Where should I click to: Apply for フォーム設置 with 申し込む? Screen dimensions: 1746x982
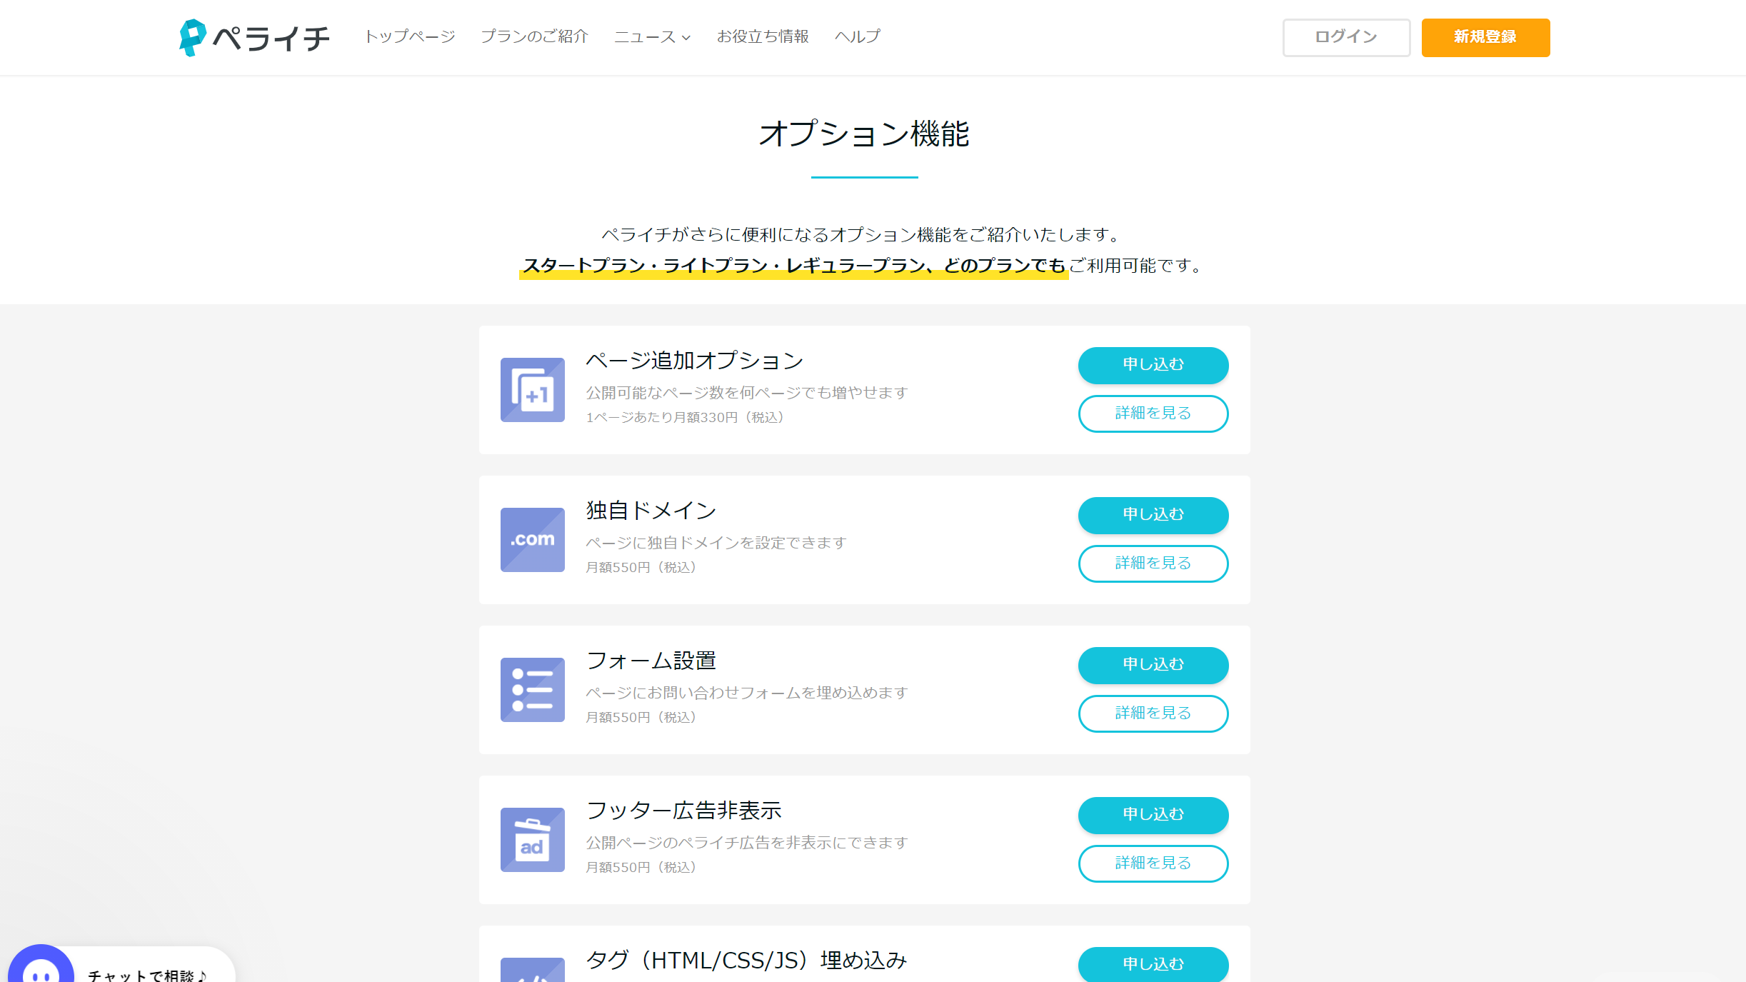[1153, 665]
